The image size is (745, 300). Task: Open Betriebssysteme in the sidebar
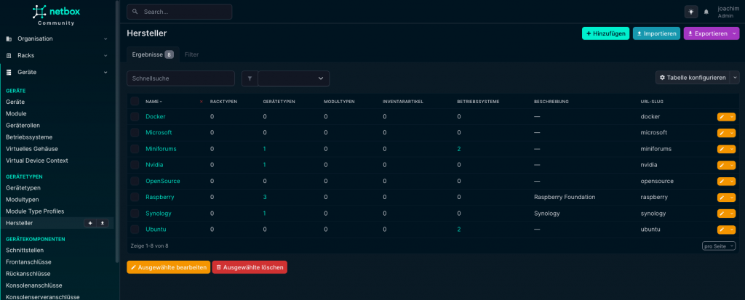[29, 137]
